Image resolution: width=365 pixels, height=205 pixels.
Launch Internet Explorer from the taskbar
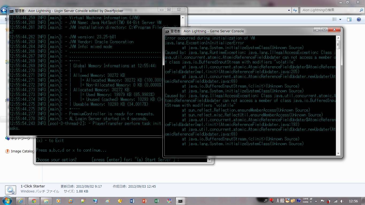(21, 201)
